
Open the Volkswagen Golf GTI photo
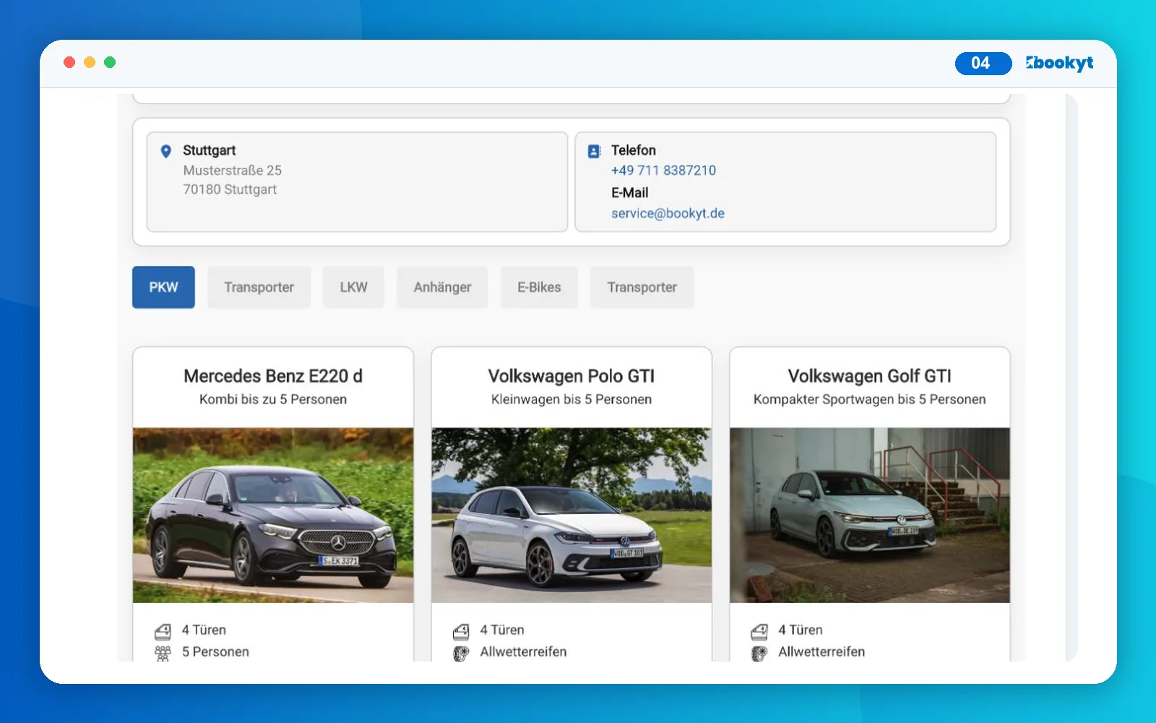tap(870, 515)
